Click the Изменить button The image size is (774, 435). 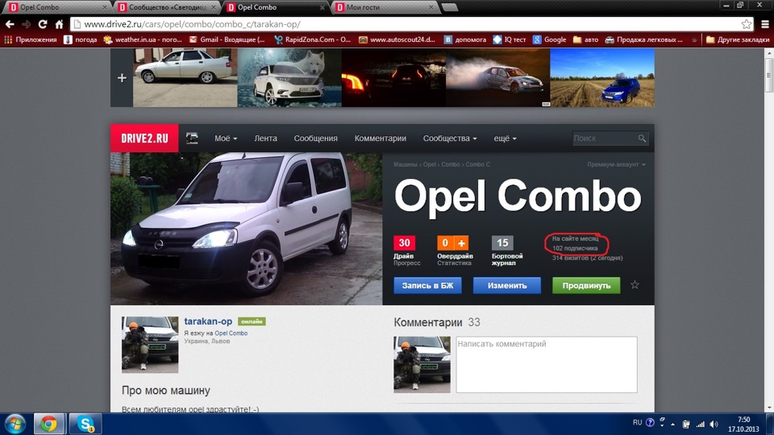pyautogui.click(x=507, y=285)
